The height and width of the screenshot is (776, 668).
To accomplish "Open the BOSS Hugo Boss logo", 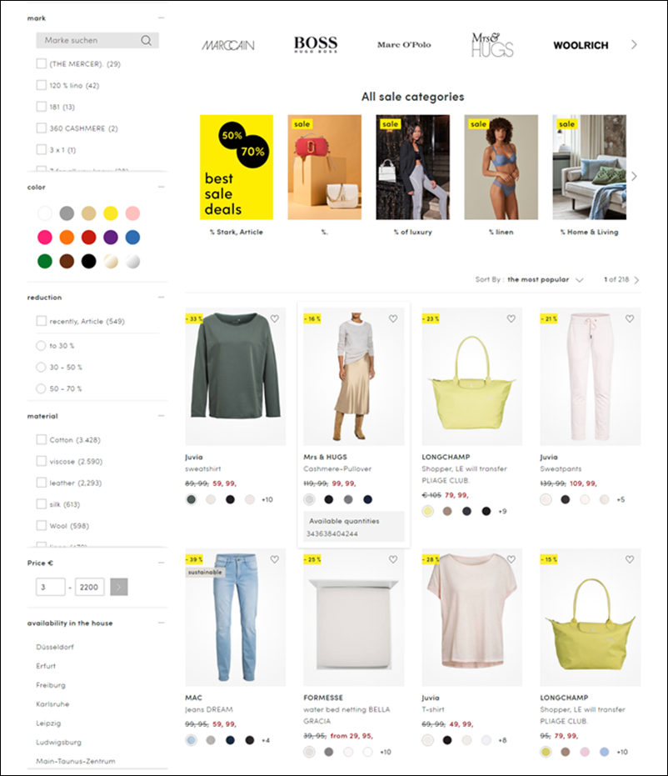I will (x=316, y=44).
